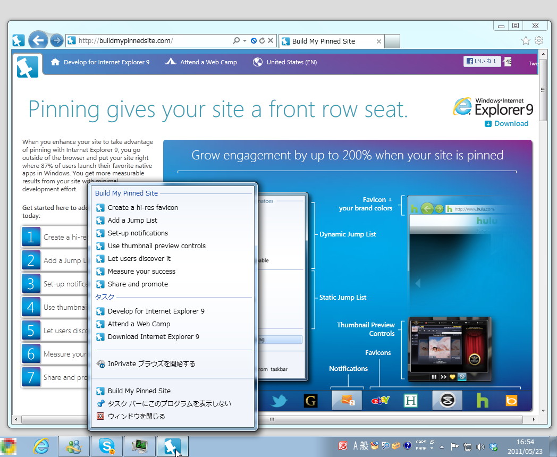
Task: Click the green H icon in graphic
Action: [411, 401]
